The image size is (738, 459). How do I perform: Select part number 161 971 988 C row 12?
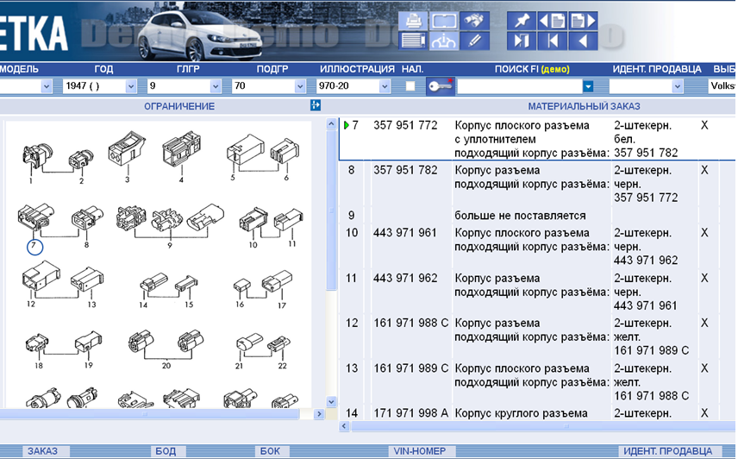(x=411, y=323)
